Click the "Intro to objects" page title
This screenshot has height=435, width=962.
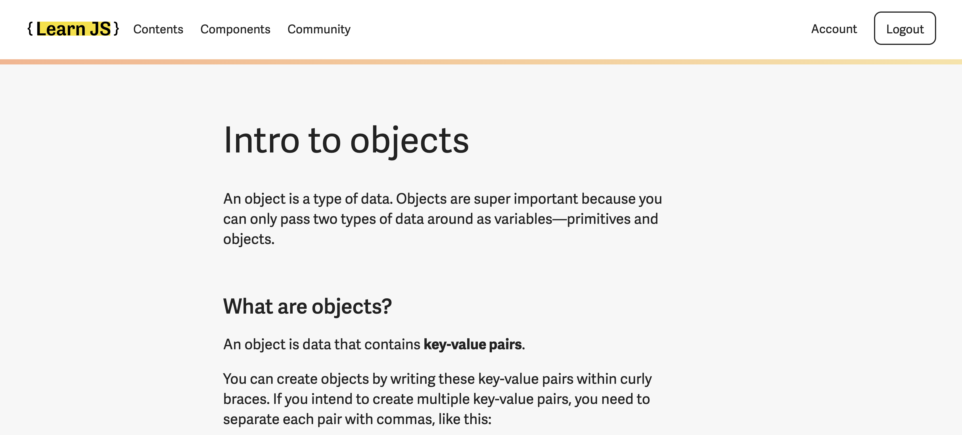click(x=346, y=140)
